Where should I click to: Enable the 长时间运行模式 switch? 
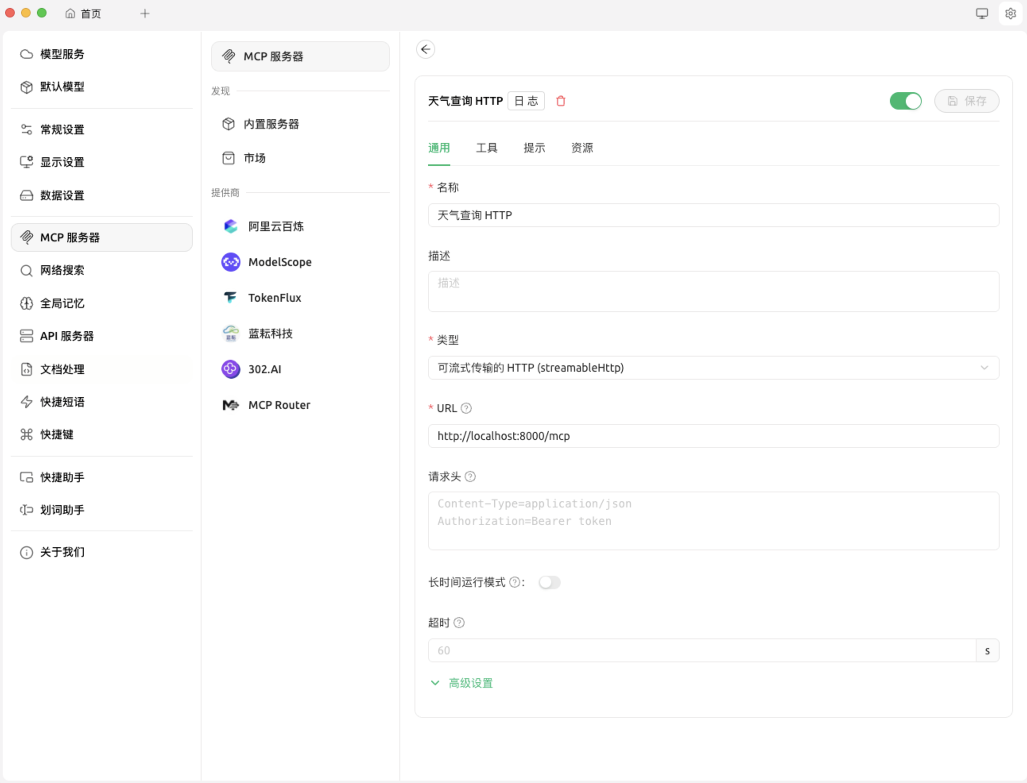pyautogui.click(x=549, y=582)
